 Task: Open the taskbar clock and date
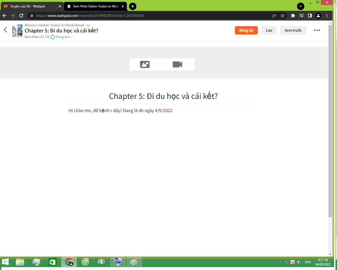323,262
